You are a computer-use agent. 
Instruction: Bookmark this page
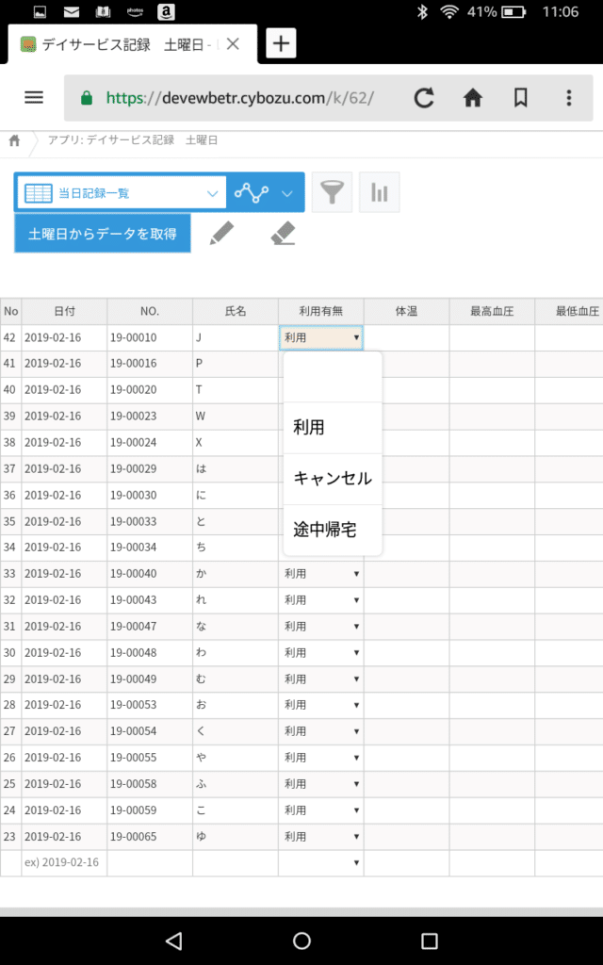(x=520, y=97)
